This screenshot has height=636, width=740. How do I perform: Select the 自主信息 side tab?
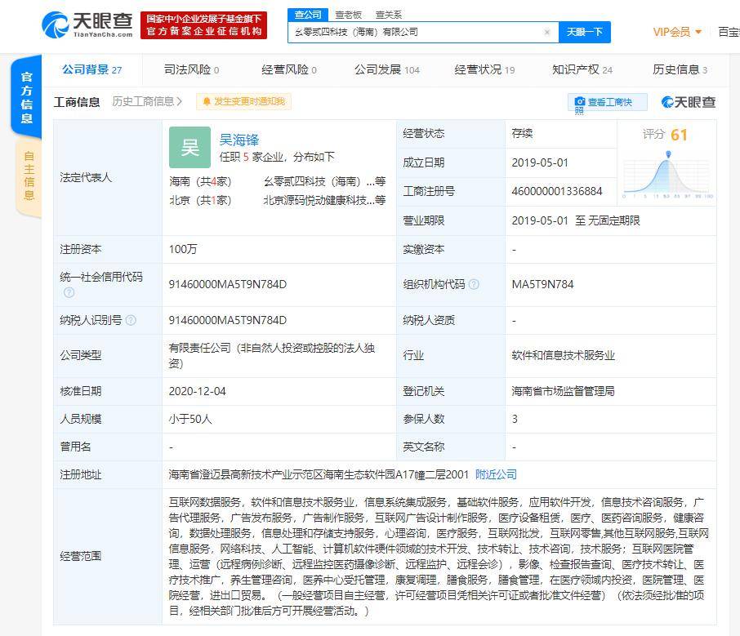pos(29,176)
